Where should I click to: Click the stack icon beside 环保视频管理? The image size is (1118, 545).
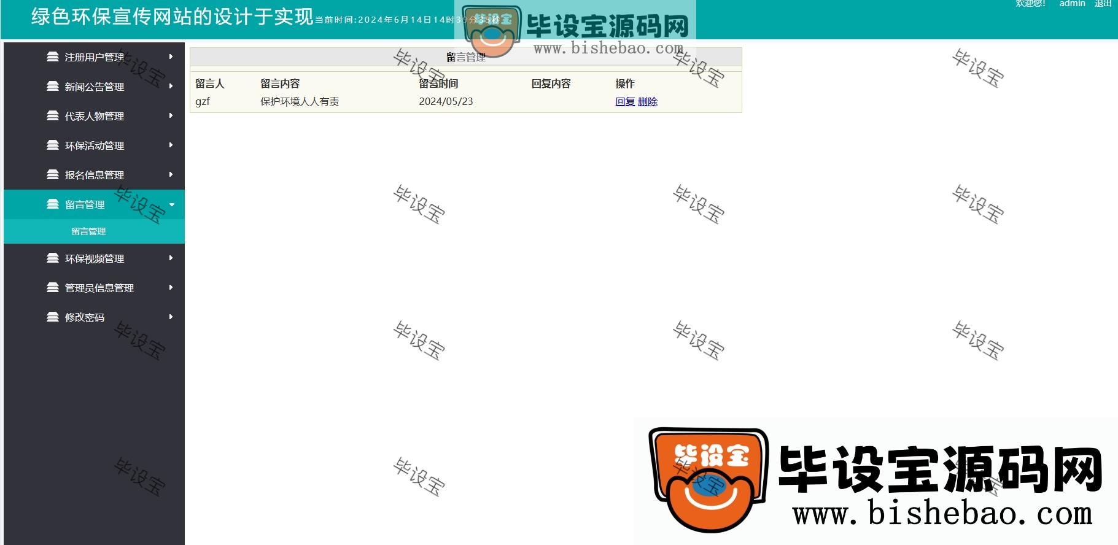(53, 258)
